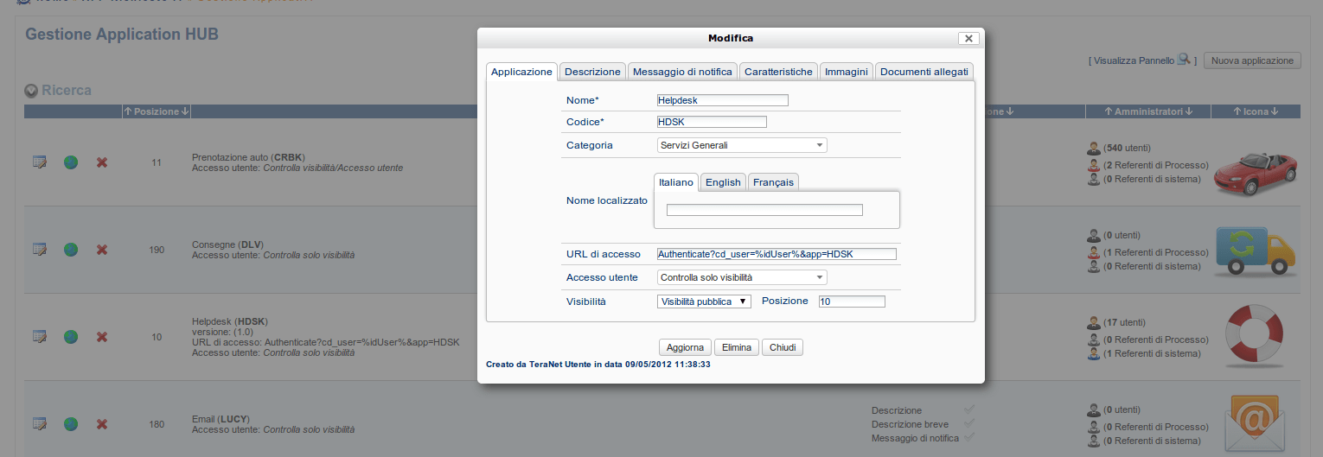This screenshot has width=1323, height=457.
Task: Click the Nuova applicazione button
Action: (1251, 60)
